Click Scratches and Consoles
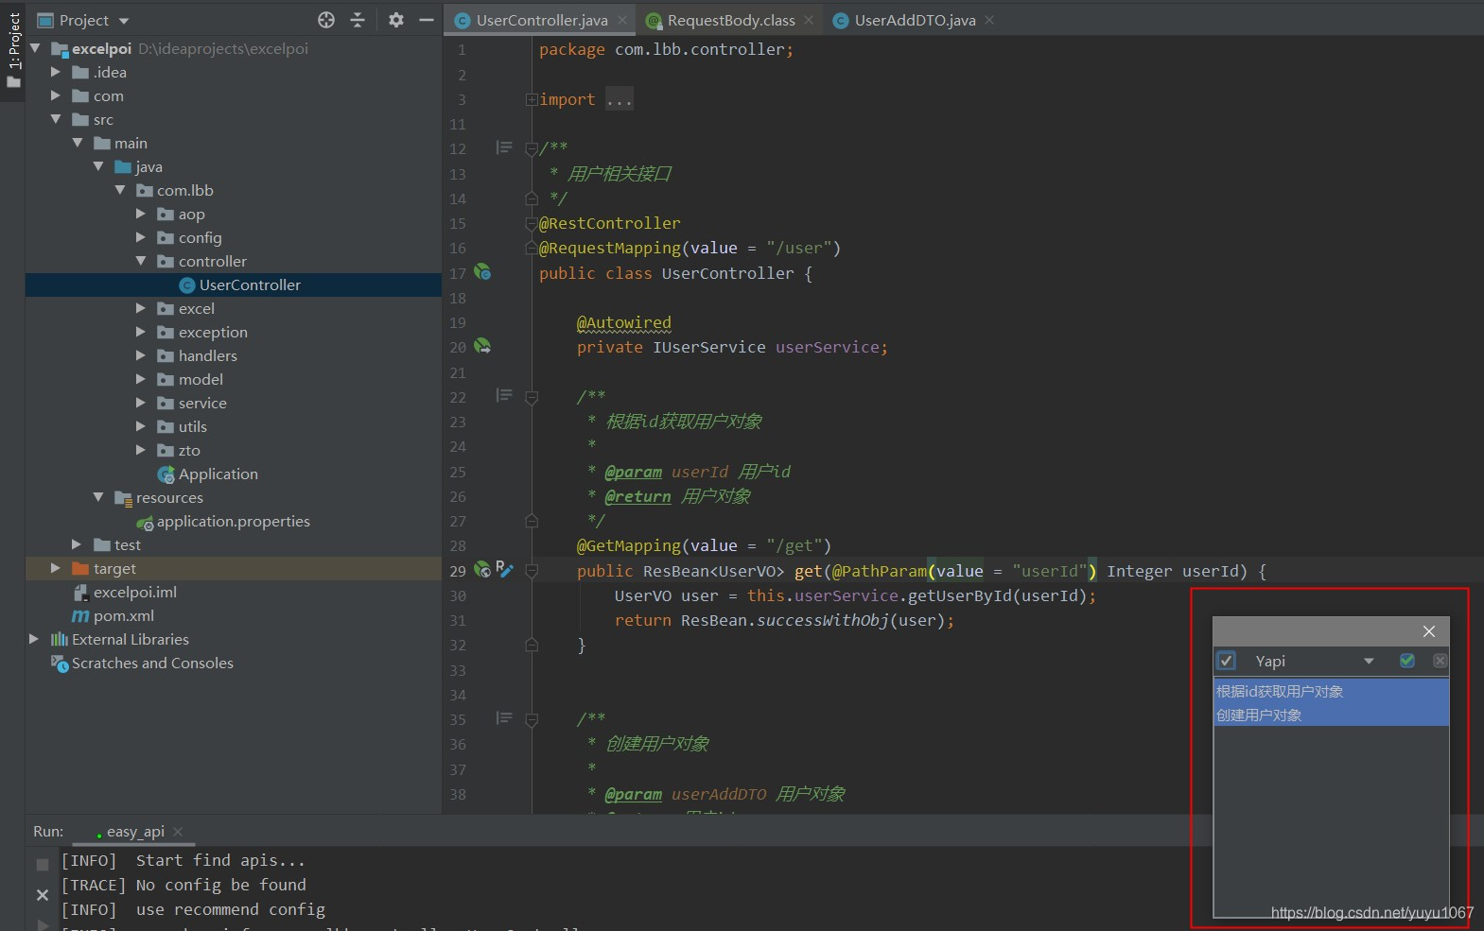1484x931 pixels. point(152,663)
